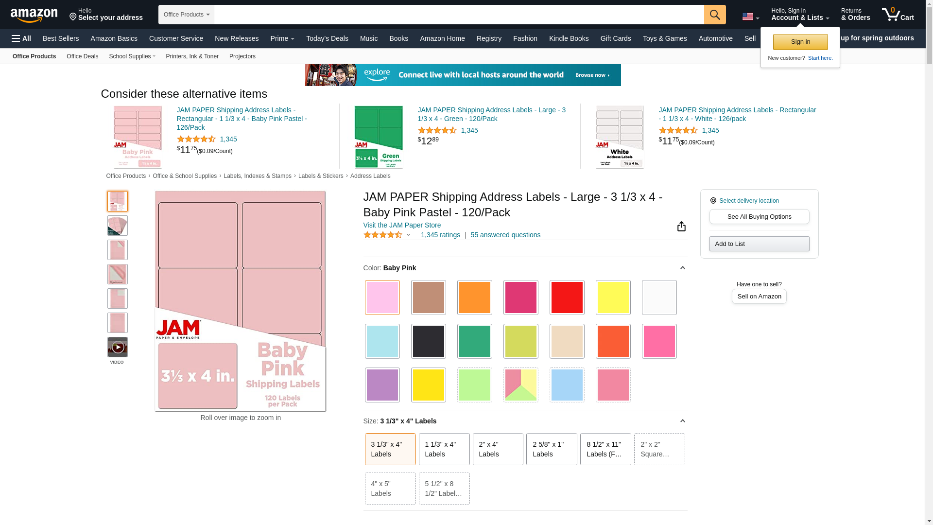Select the 2 5/8" x 1" Labels size
Screen dimensions: 933x525
(551, 449)
